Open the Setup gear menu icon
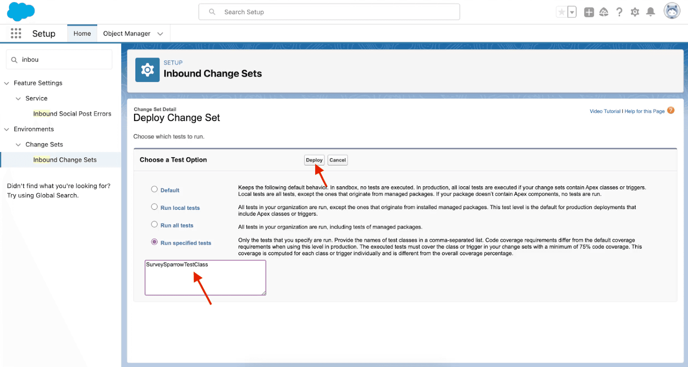The image size is (688, 367). click(x=635, y=12)
